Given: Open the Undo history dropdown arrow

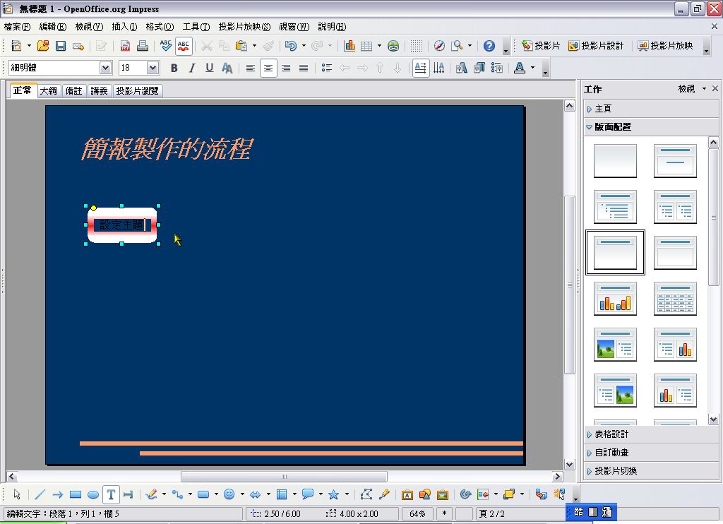Looking at the screenshot, I should pos(304,46).
